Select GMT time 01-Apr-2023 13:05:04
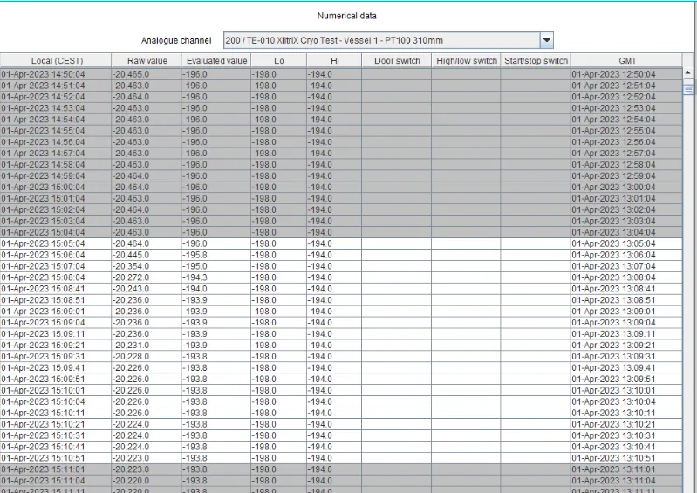Screen dimensions: 697x493 (613, 243)
